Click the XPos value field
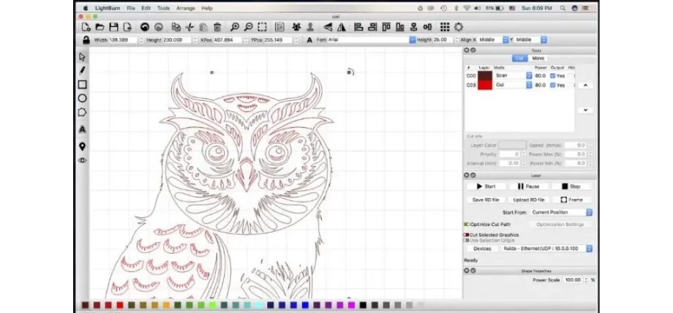Screen dimensions: 673x313 pyautogui.click(x=228, y=39)
